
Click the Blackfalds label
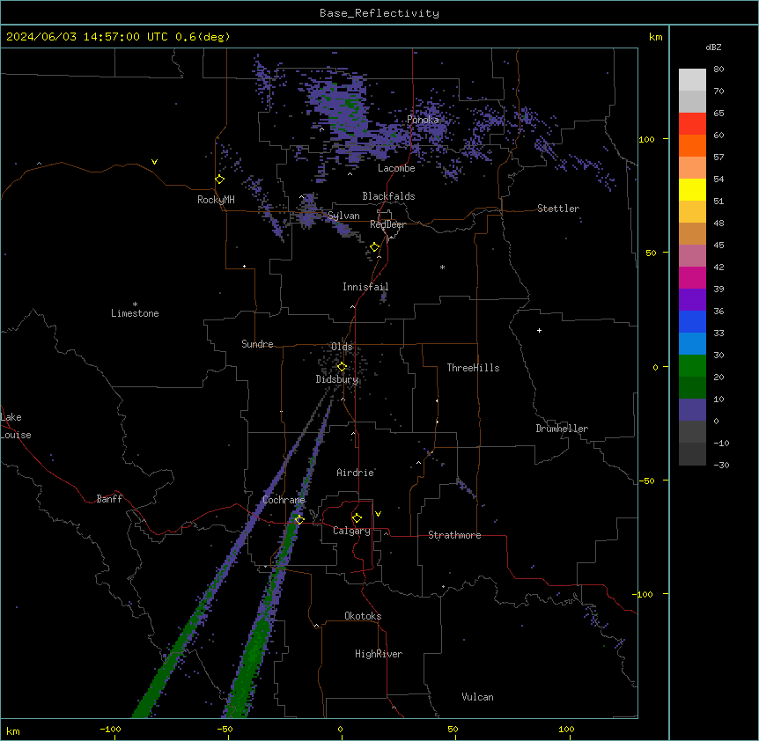coord(388,196)
